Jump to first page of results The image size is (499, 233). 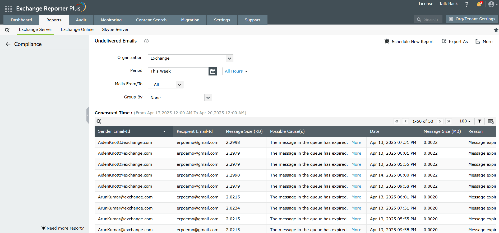(x=397, y=121)
